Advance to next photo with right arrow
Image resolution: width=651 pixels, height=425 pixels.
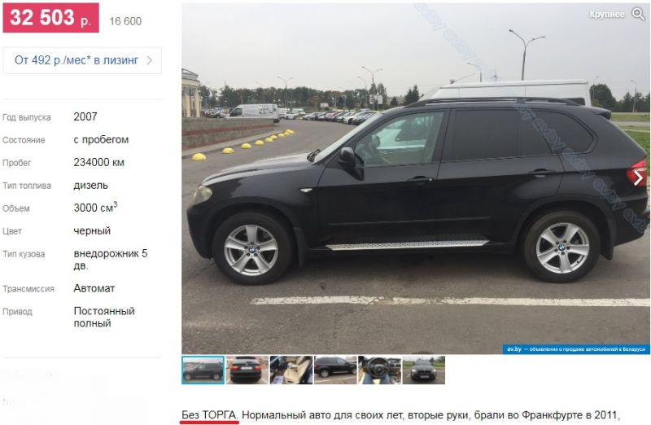click(638, 177)
